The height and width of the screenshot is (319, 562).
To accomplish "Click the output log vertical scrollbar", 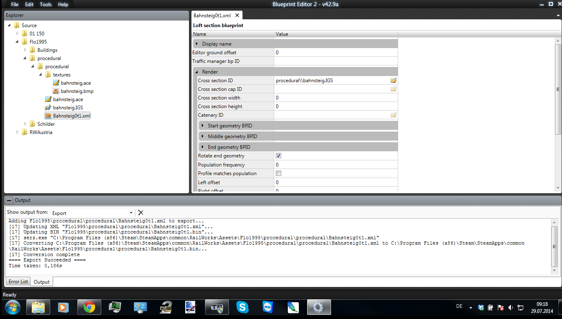I will 554,247.
